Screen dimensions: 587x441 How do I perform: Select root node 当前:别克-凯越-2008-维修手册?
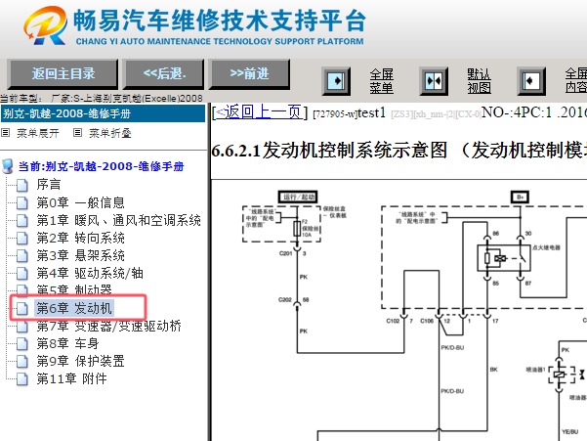[x=101, y=166]
